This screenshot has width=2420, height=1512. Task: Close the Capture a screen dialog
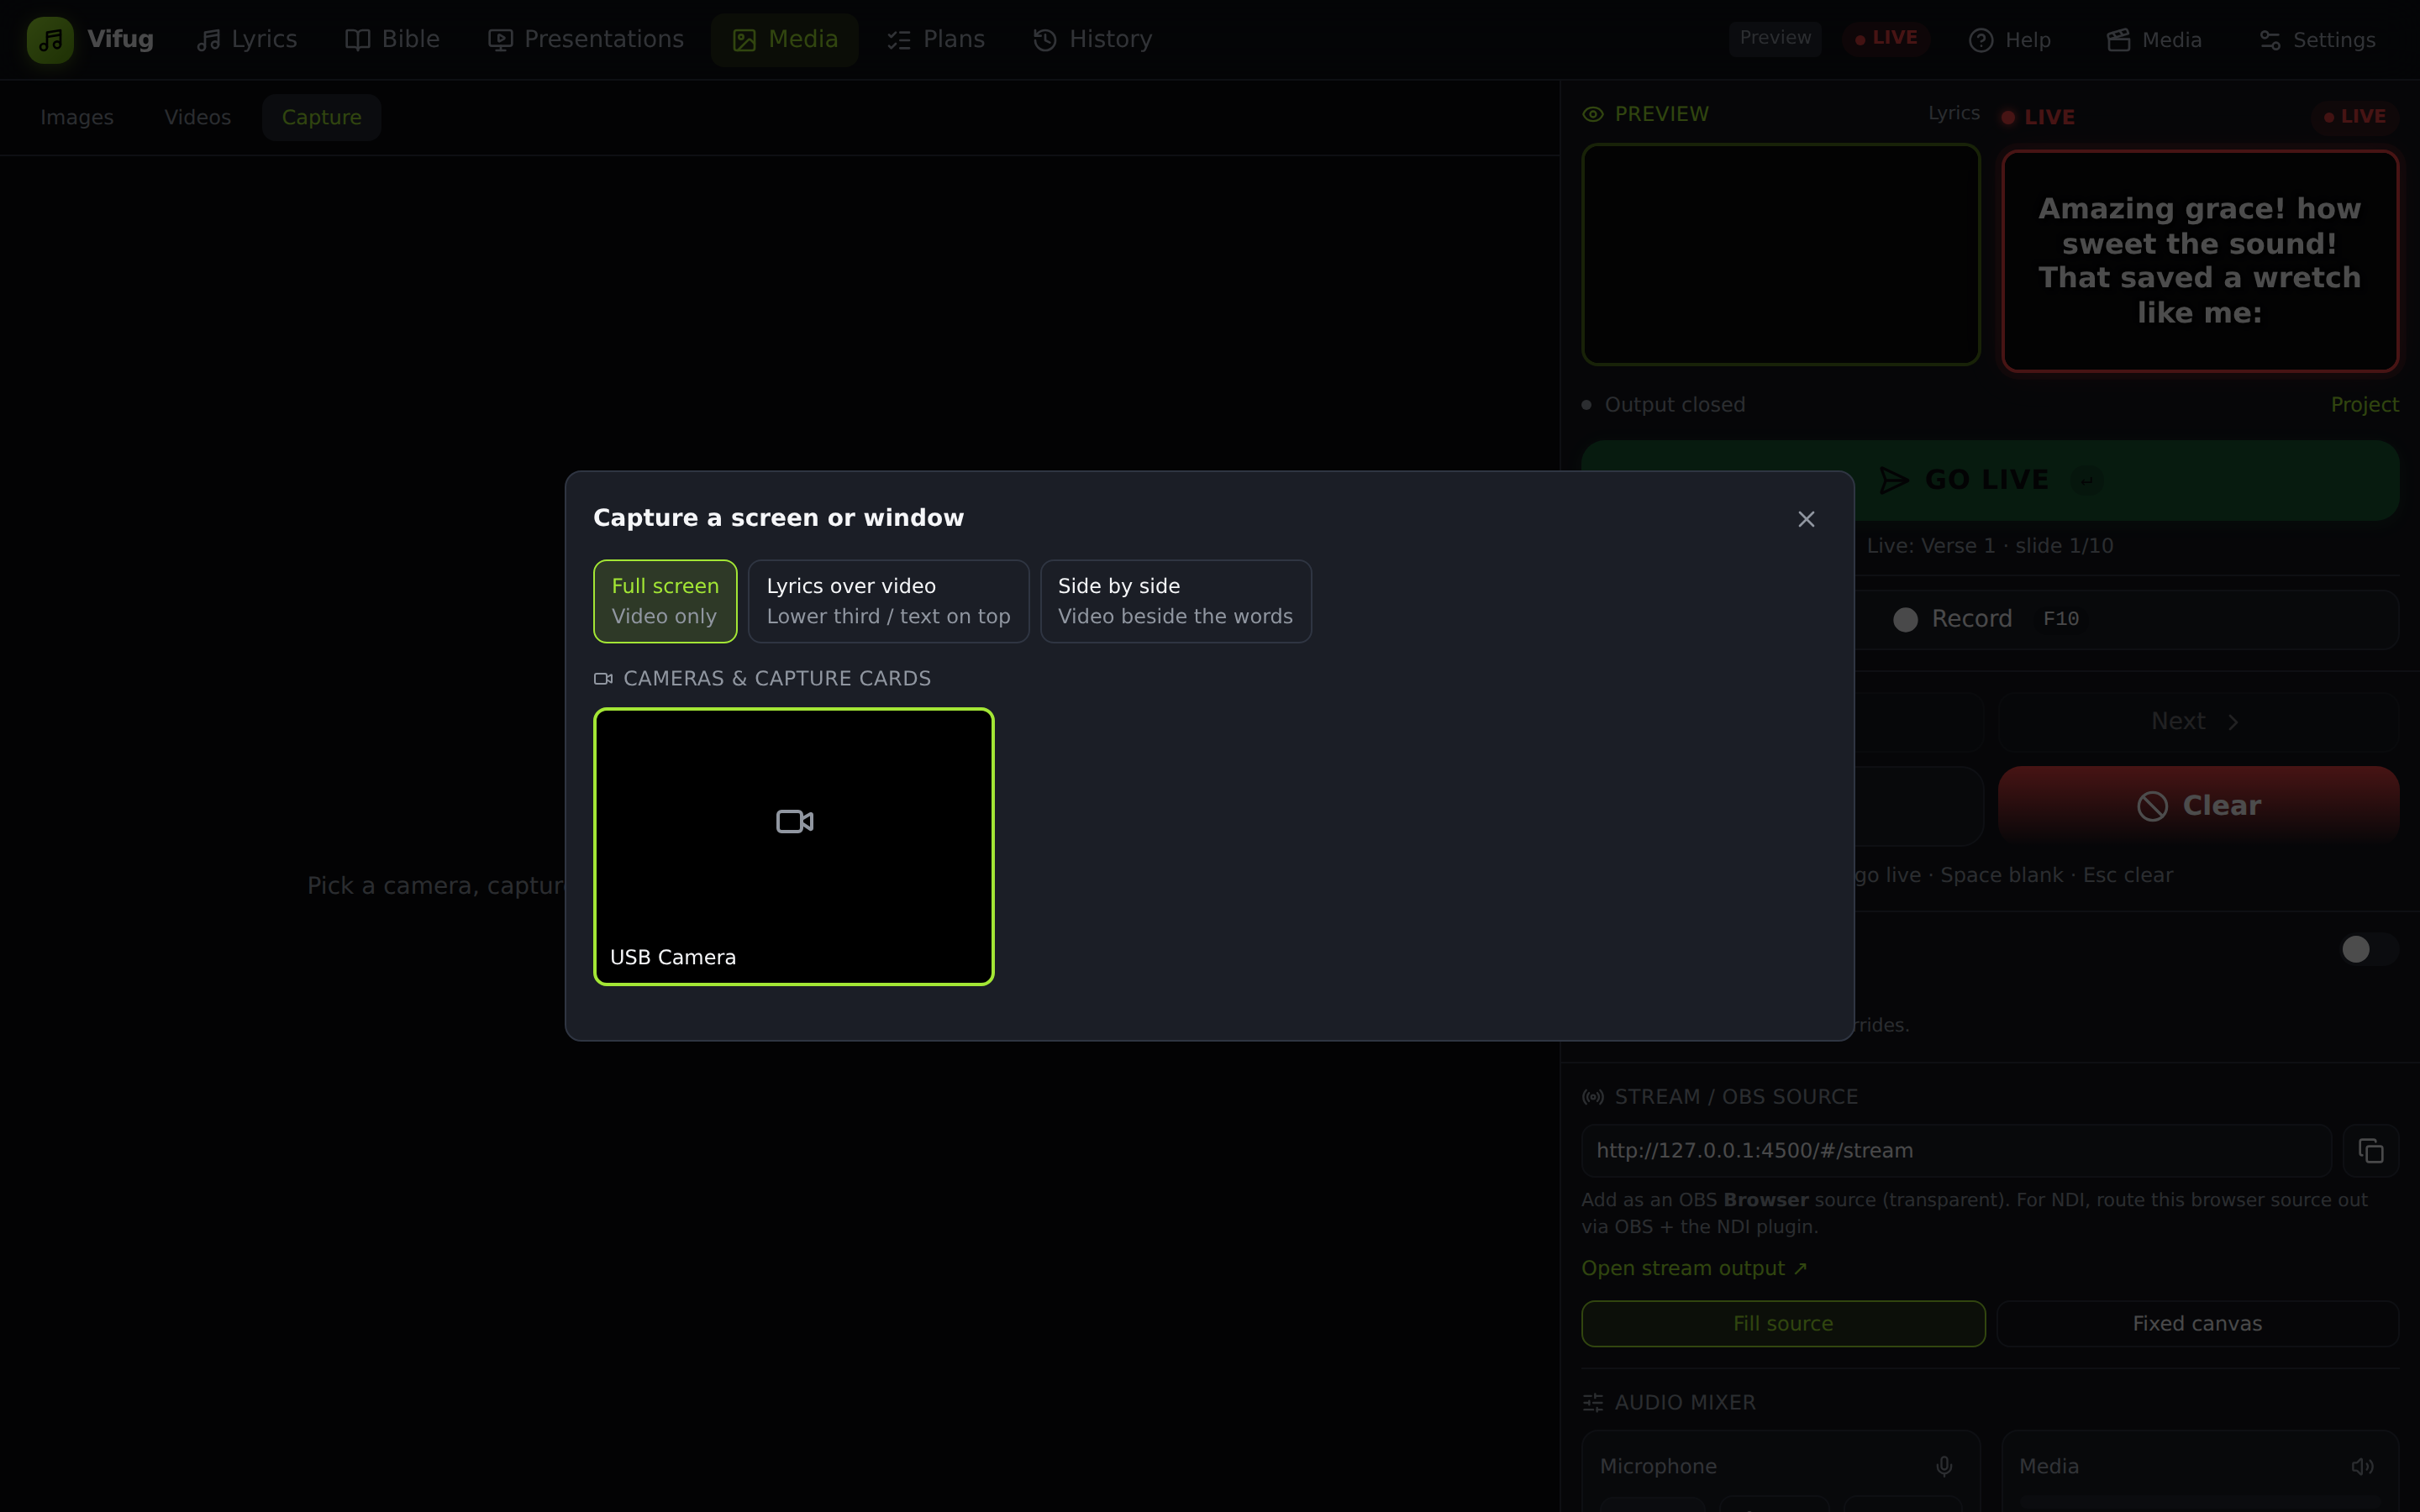click(1806, 519)
